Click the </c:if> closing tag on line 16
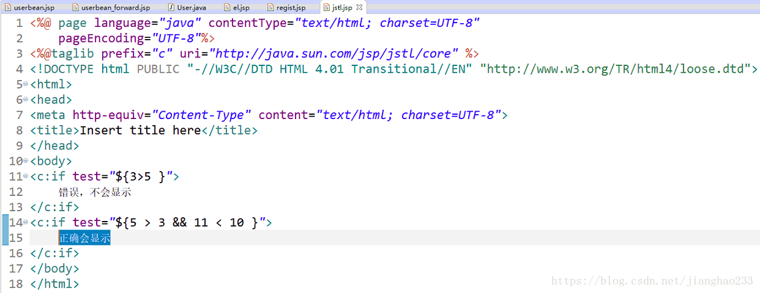 [55, 253]
